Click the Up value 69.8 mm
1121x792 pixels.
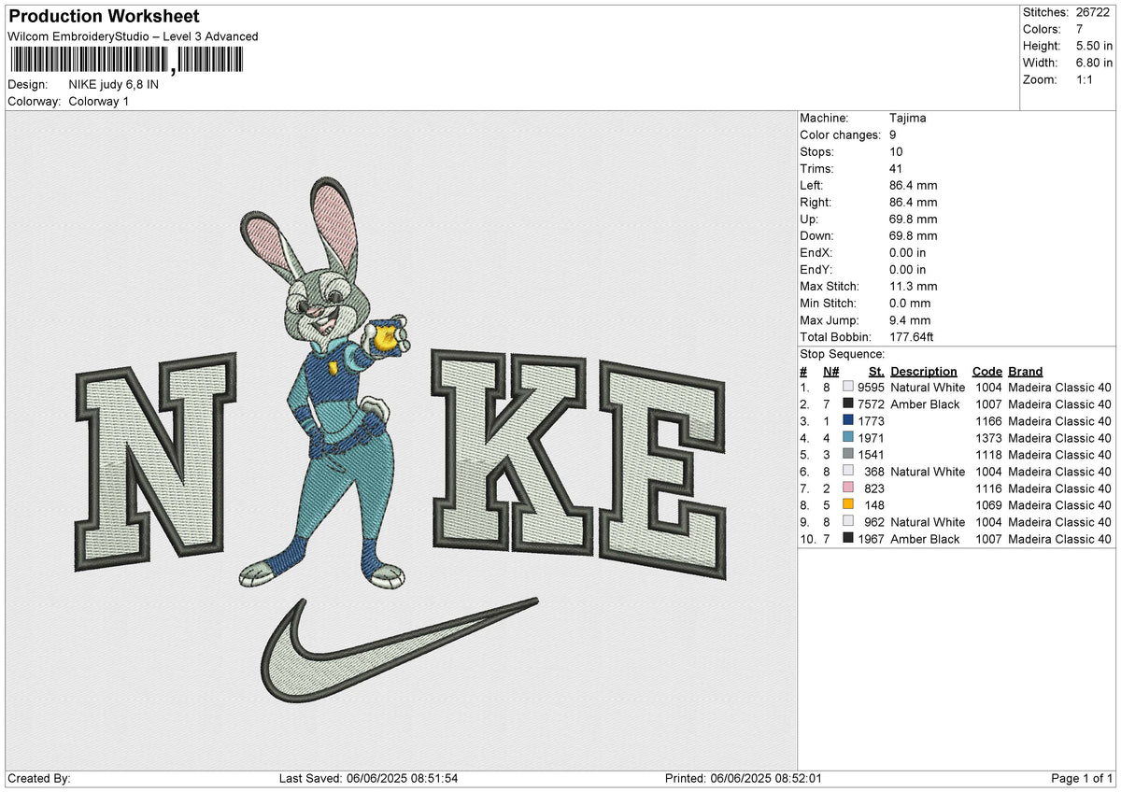tap(914, 219)
